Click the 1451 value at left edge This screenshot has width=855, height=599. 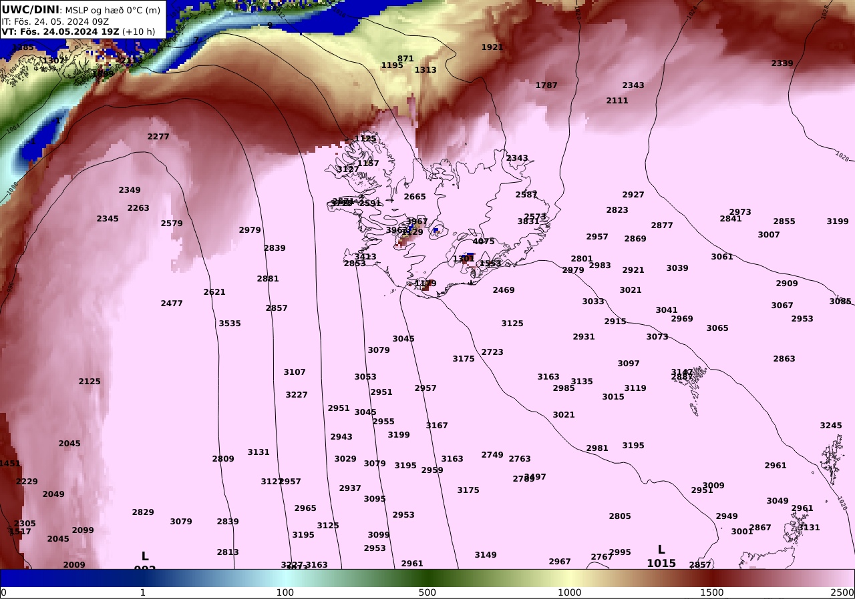9,464
